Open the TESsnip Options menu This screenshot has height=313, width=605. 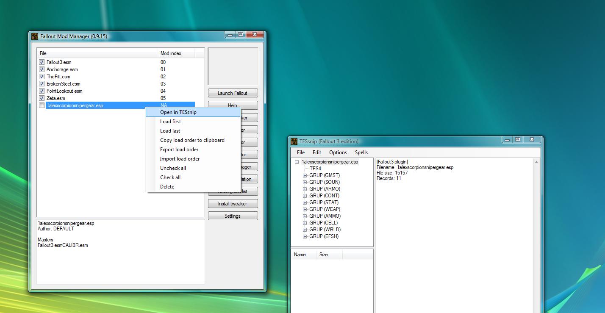coord(338,152)
